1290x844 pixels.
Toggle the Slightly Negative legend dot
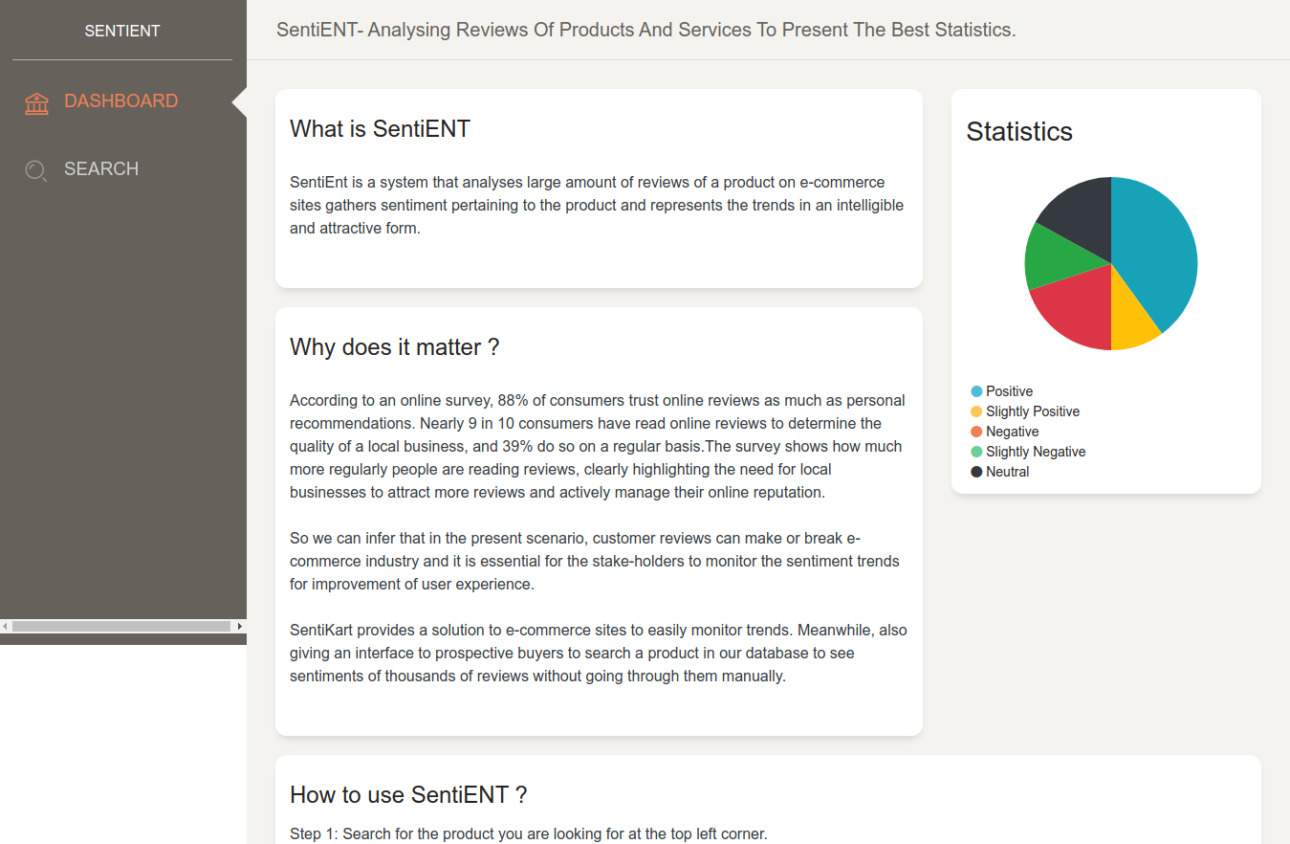(x=976, y=452)
